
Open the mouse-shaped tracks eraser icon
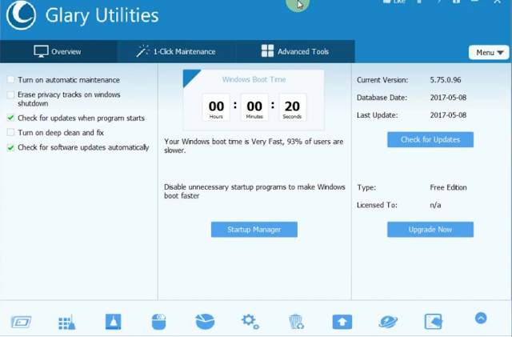click(159, 322)
